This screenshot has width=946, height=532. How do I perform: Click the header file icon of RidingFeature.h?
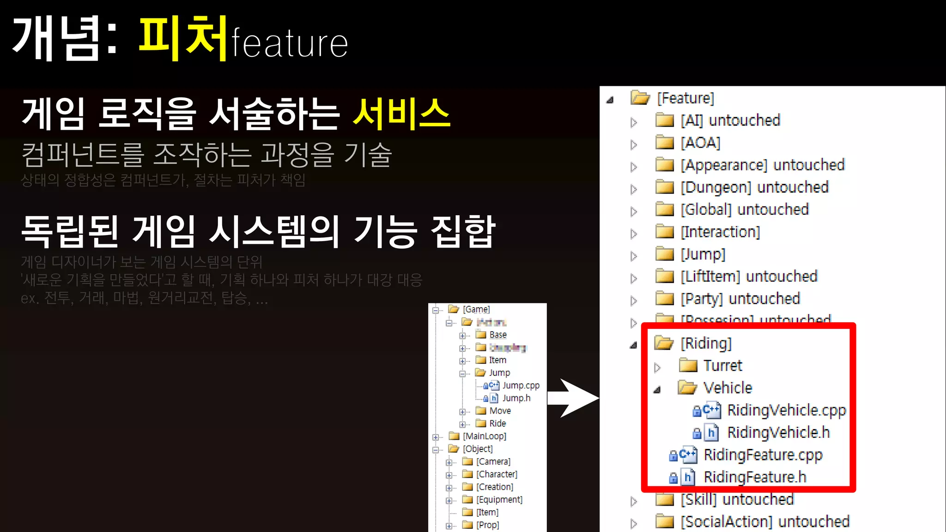point(688,477)
